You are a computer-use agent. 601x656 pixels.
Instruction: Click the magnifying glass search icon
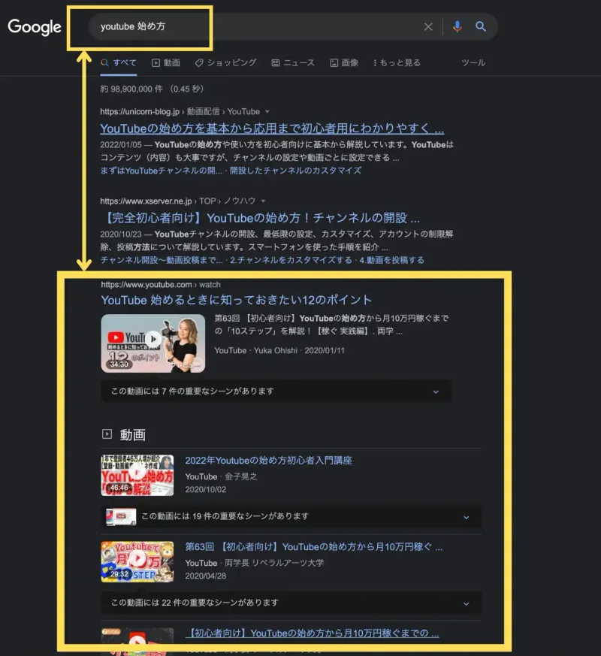click(x=481, y=27)
